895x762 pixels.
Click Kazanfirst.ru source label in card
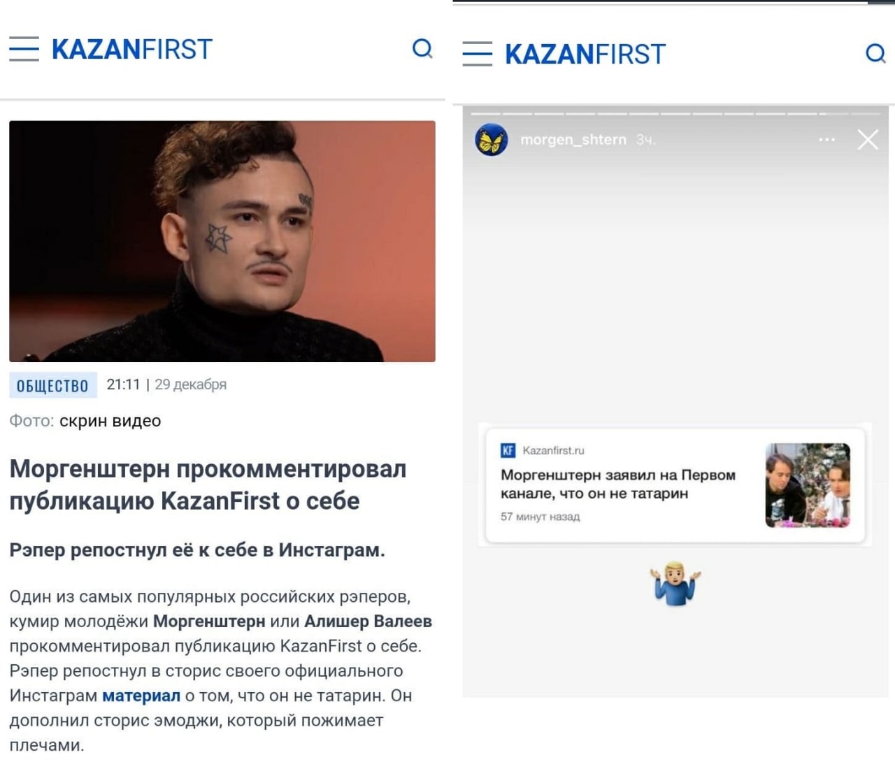click(x=553, y=450)
